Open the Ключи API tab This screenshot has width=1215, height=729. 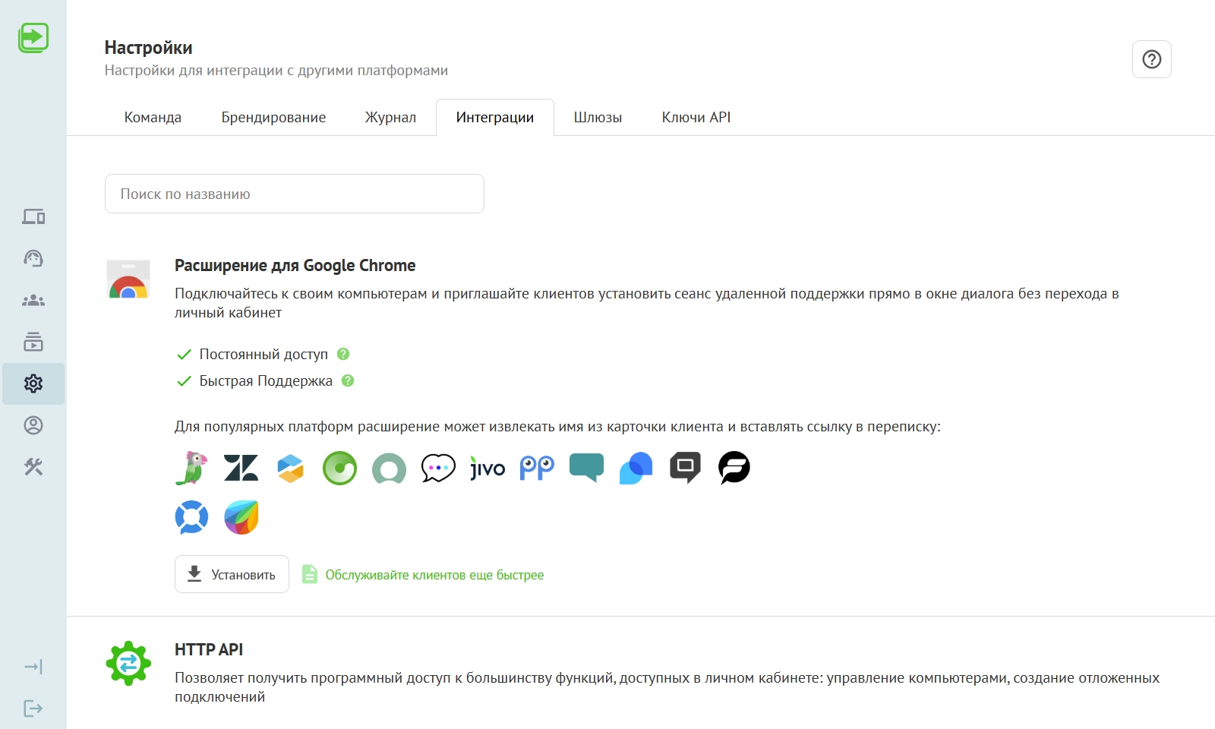[696, 118]
